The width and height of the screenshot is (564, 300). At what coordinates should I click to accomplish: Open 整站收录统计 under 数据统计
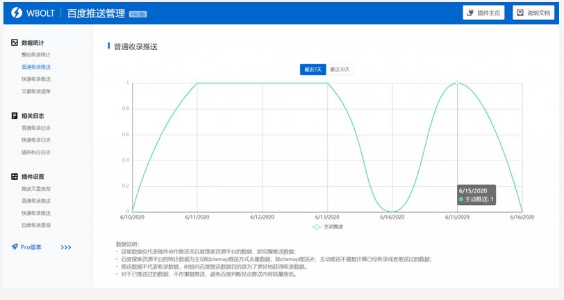pos(35,54)
